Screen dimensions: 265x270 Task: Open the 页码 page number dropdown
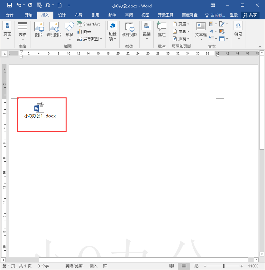181,39
